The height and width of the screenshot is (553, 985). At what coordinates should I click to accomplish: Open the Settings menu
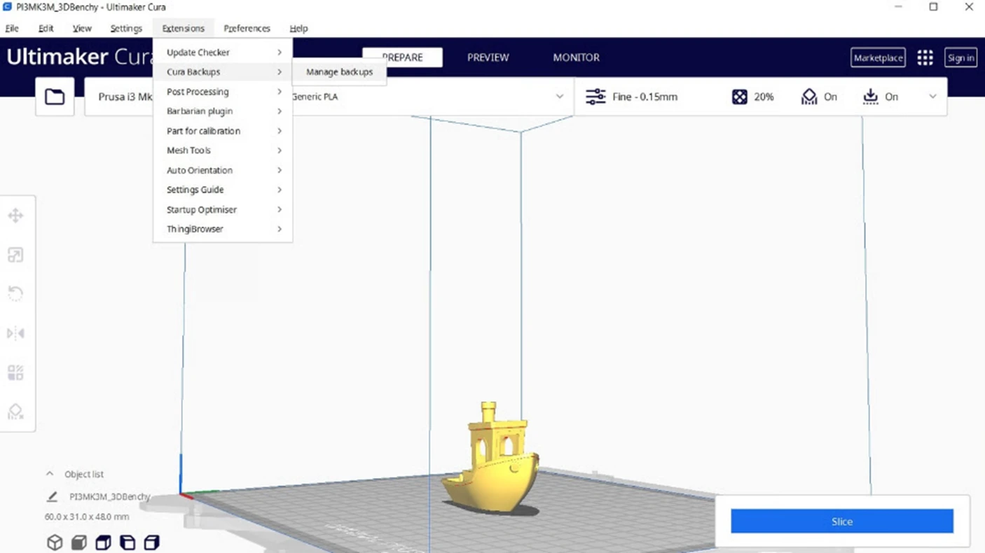[126, 29]
